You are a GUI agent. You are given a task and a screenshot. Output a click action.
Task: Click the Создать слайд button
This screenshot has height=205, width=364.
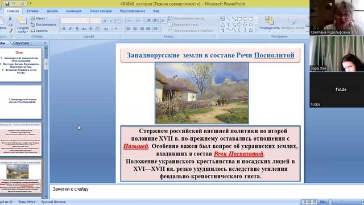(x=23, y=25)
